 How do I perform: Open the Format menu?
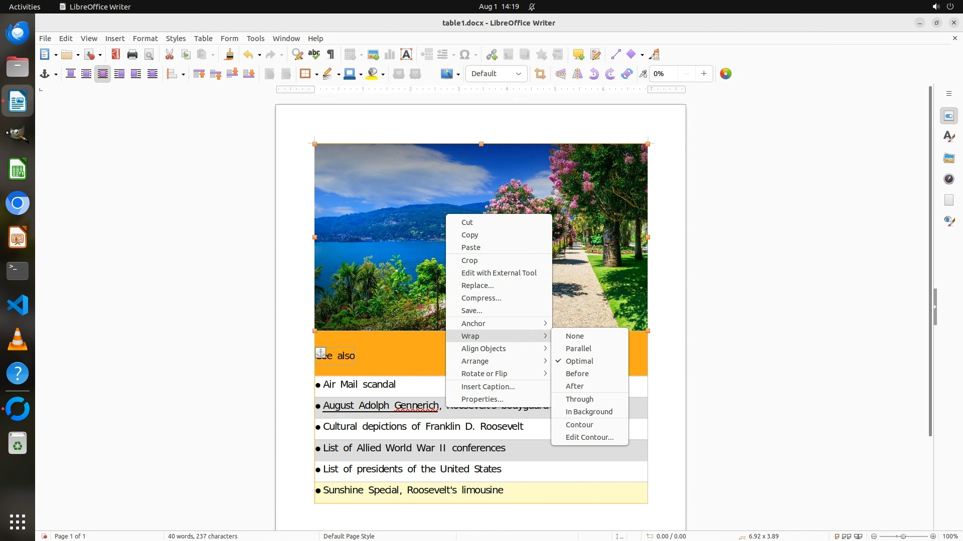[x=145, y=39]
